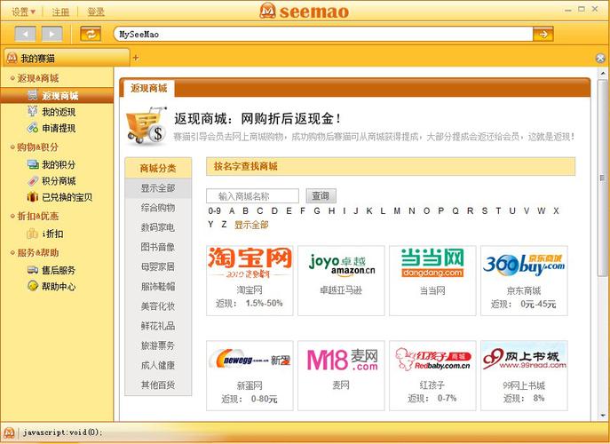Close the tab using the X circle icon
Image resolution: width=610 pixels, height=444 pixels.
coord(600,58)
